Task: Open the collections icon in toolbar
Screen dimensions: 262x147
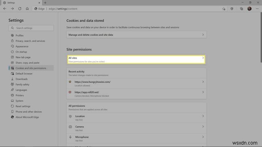Action: (241, 9)
